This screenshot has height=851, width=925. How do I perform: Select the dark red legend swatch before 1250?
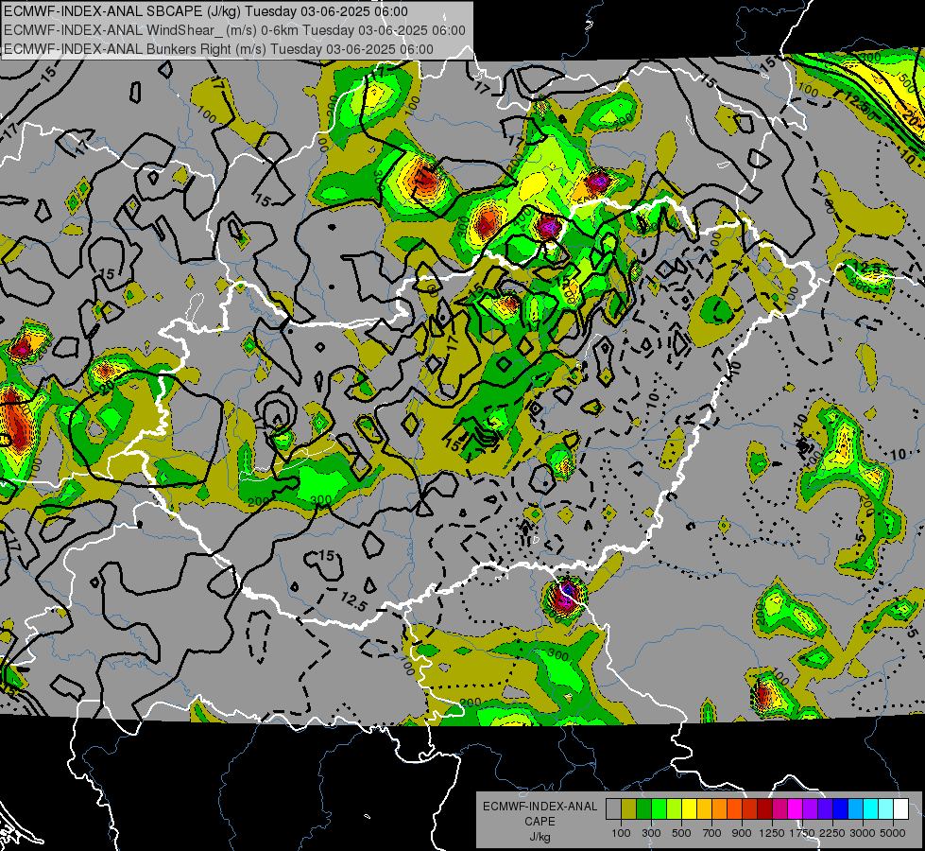click(765, 808)
